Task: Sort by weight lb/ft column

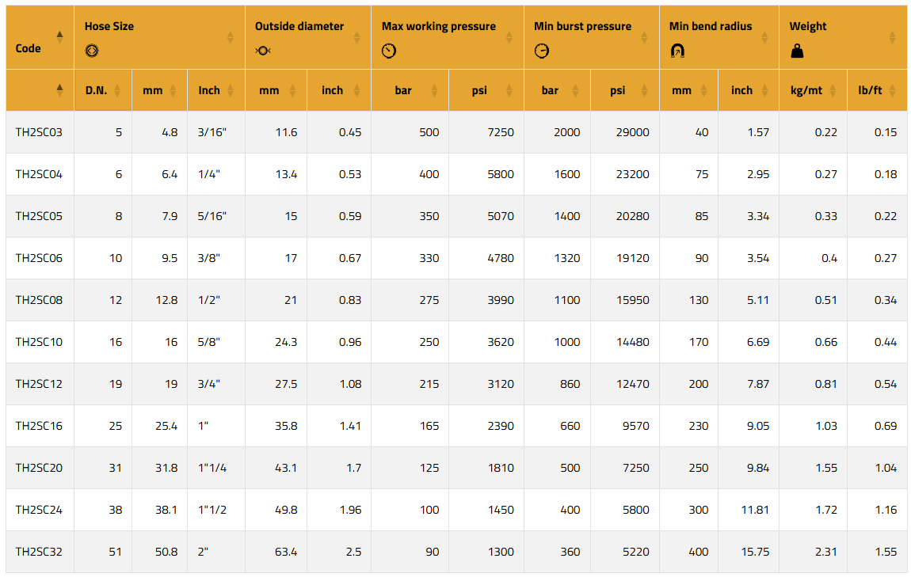Action: (x=892, y=90)
